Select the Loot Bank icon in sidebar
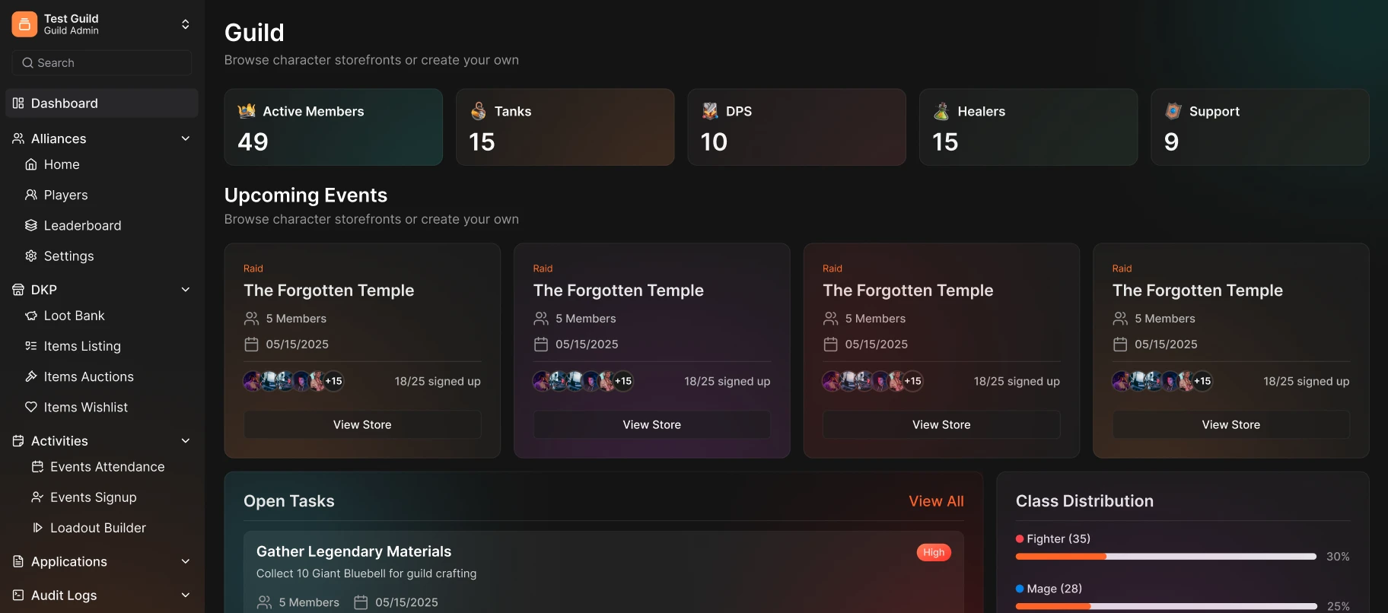Viewport: 1388px width, 613px height. (30, 316)
